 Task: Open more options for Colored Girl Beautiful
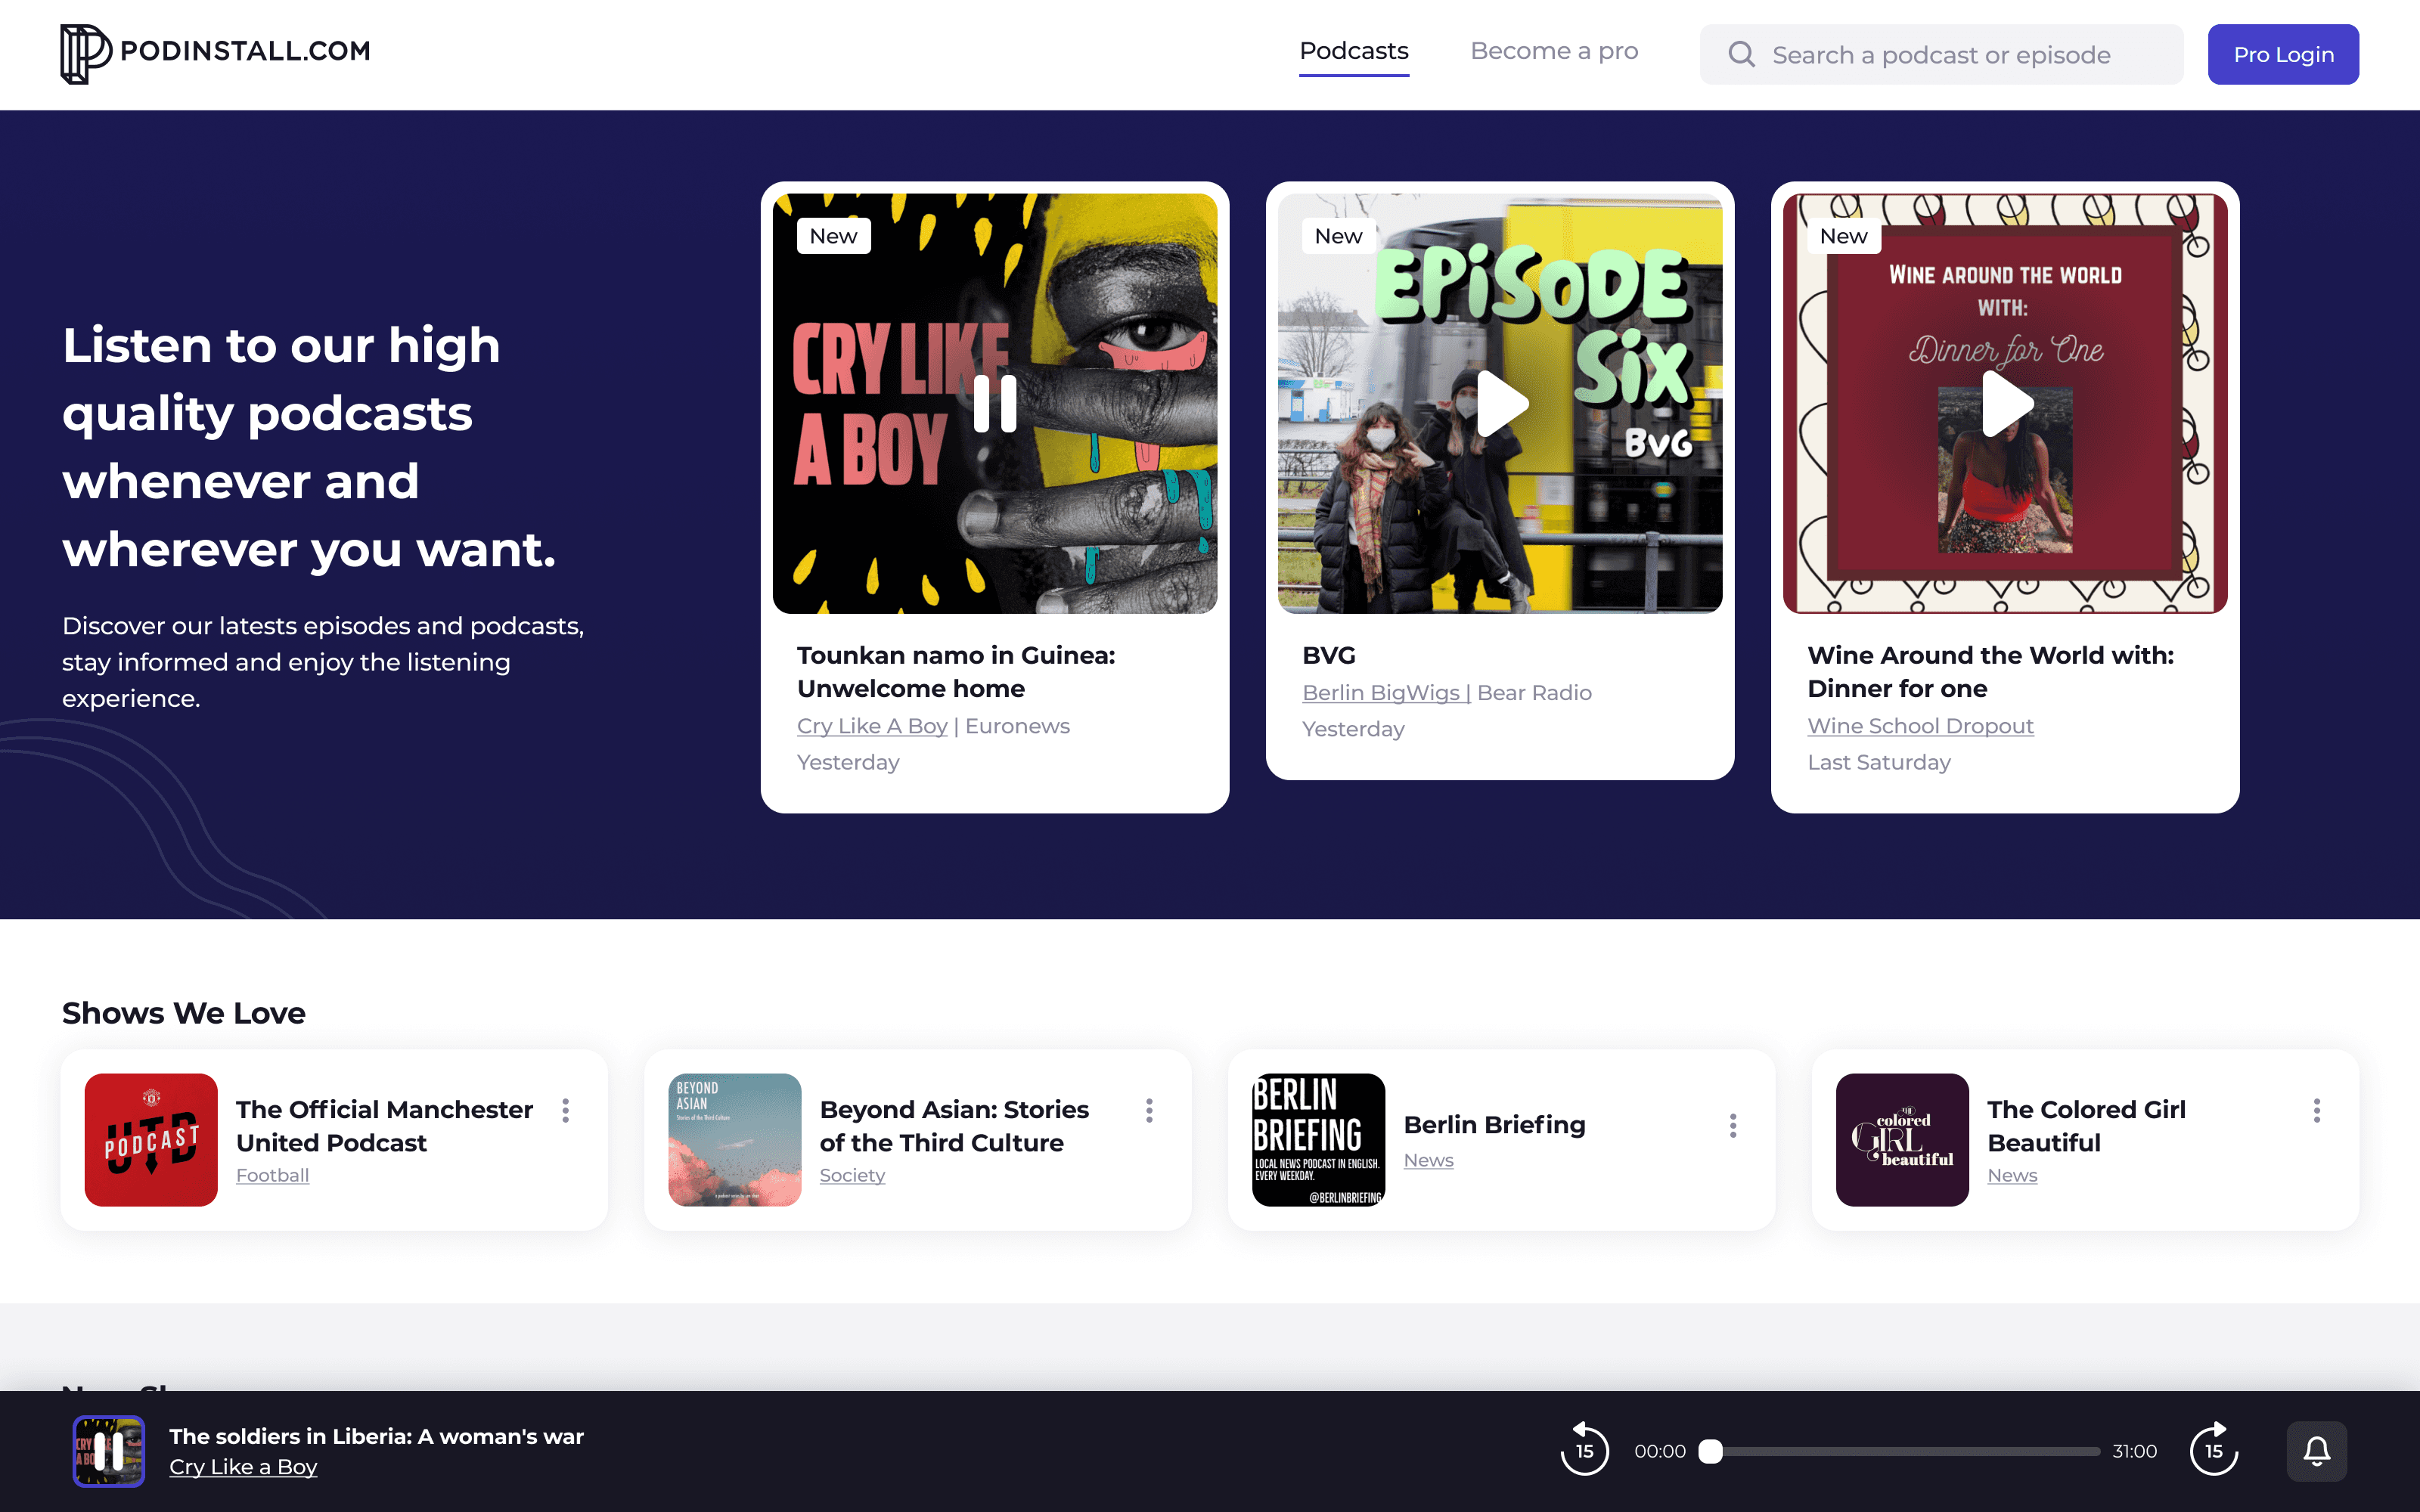tap(2317, 1110)
